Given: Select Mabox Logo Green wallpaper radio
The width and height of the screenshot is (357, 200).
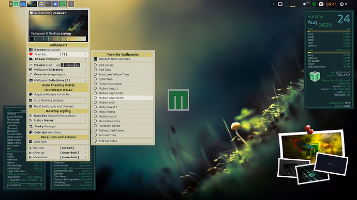Looking at the screenshot, I should pyautogui.click(x=95, y=98).
